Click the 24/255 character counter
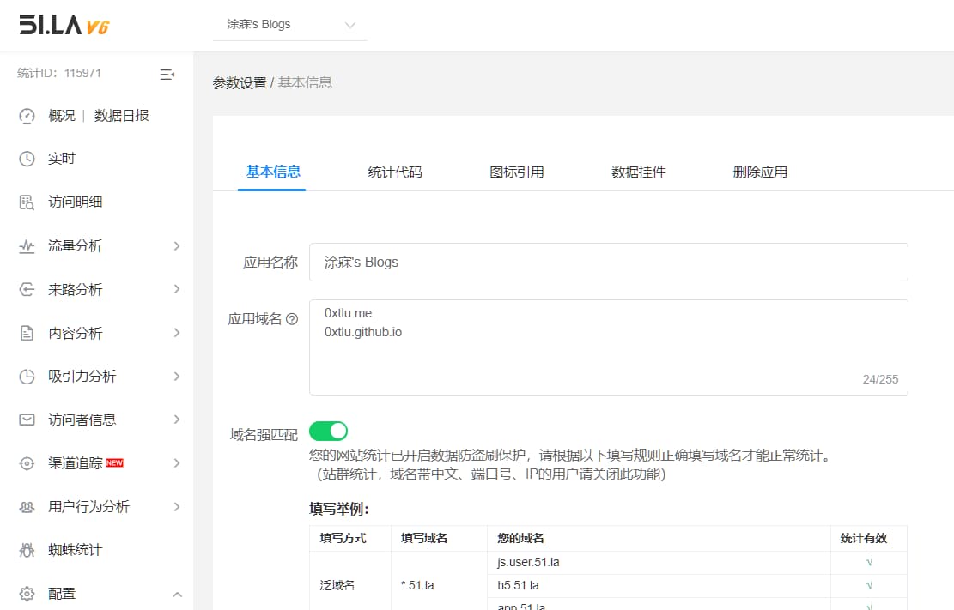The height and width of the screenshot is (610, 954). [x=880, y=379]
